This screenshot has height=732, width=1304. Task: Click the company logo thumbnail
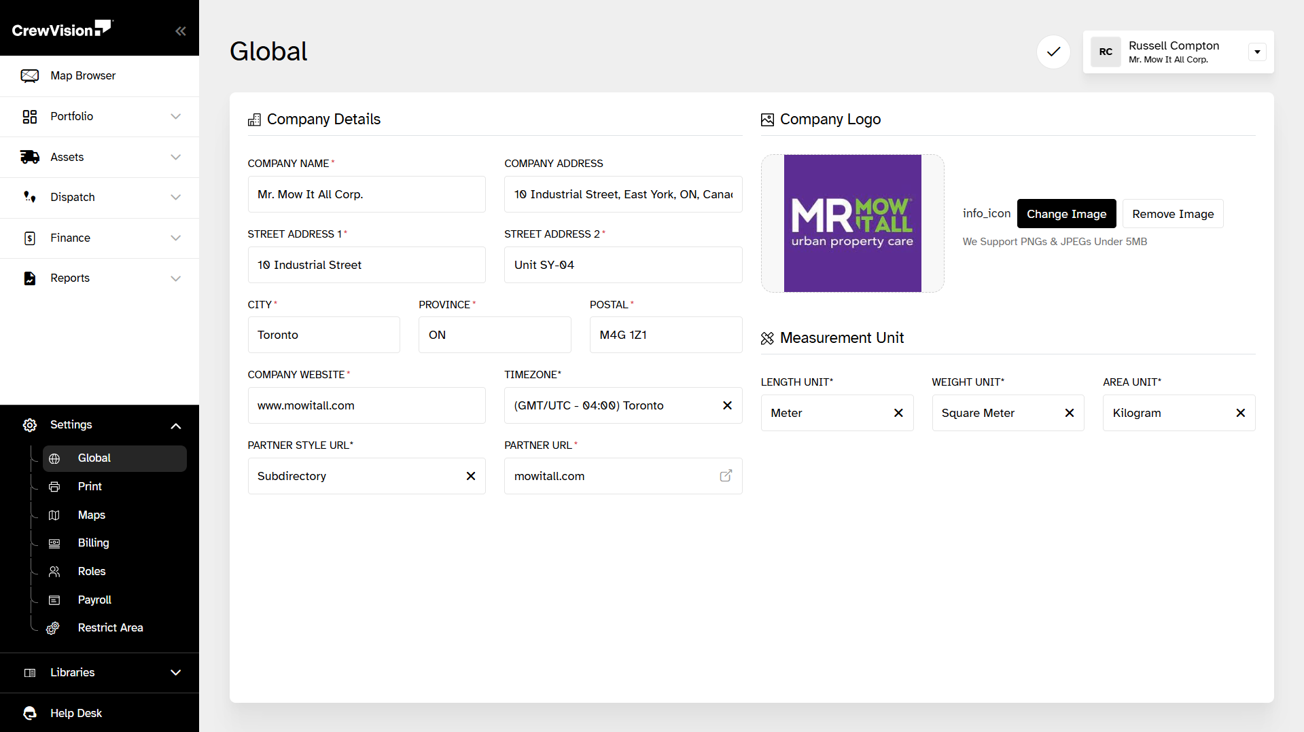852,223
